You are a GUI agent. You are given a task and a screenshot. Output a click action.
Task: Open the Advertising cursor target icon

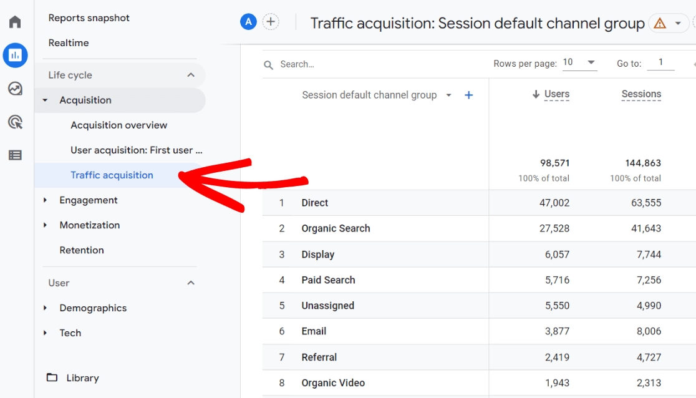[15, 122]
